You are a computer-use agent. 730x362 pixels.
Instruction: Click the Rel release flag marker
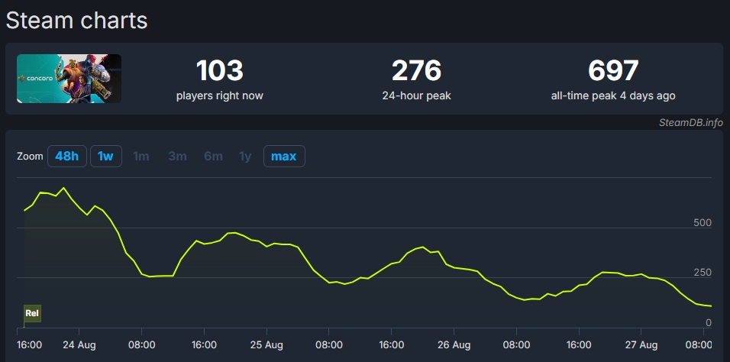(32, 314)
